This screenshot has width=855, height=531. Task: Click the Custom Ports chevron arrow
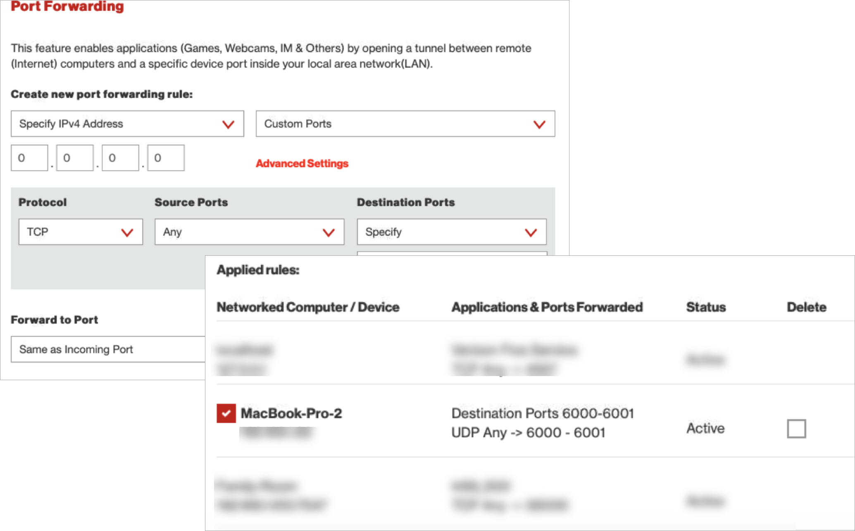[x=539, y=124]
